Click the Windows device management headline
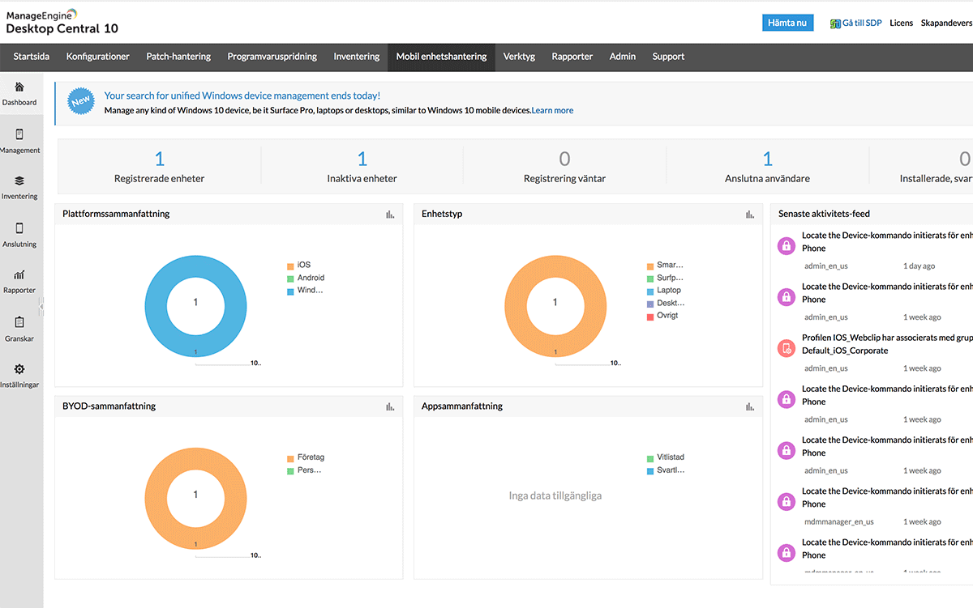 [x=242, y=96]
